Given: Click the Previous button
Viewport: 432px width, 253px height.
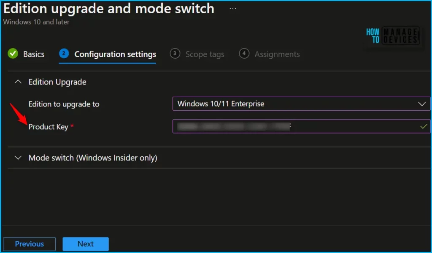Looking at the screenshot, I should click(30, 244).
